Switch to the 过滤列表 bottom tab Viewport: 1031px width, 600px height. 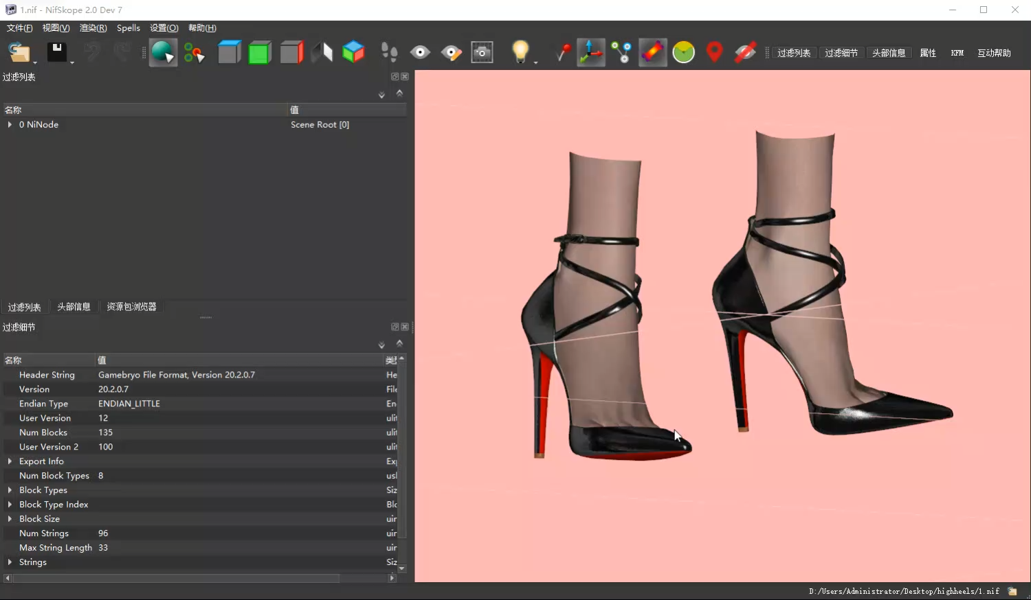[x=25, y=307]
